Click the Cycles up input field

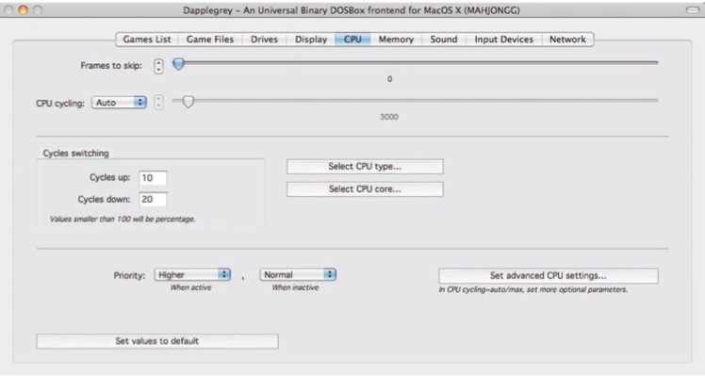(x=153, y=178)
